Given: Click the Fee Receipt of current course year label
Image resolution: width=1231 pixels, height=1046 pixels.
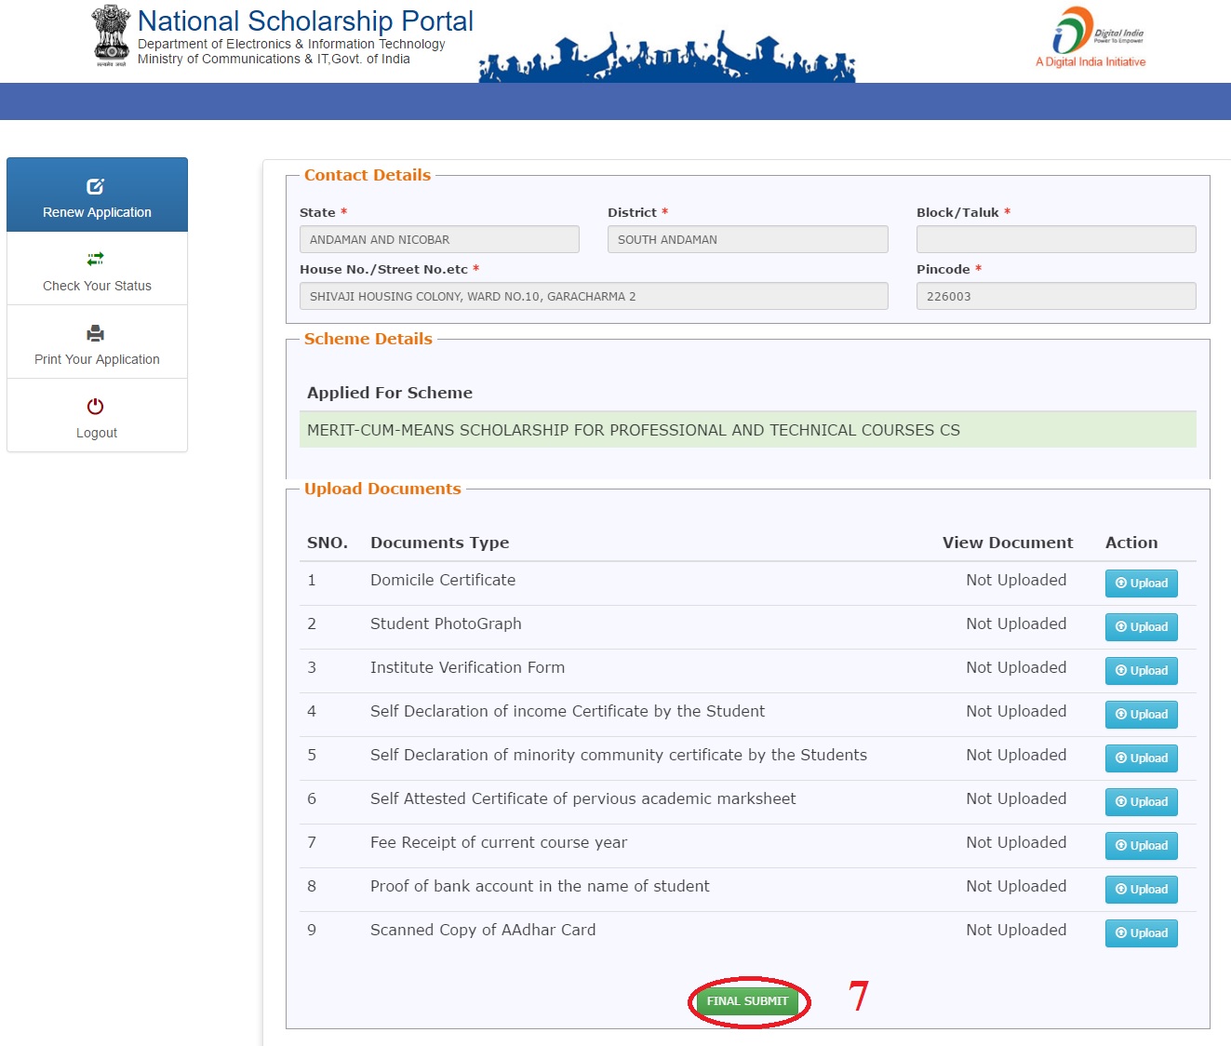Looking at the screenshot, I should click(x=499, y=842).
